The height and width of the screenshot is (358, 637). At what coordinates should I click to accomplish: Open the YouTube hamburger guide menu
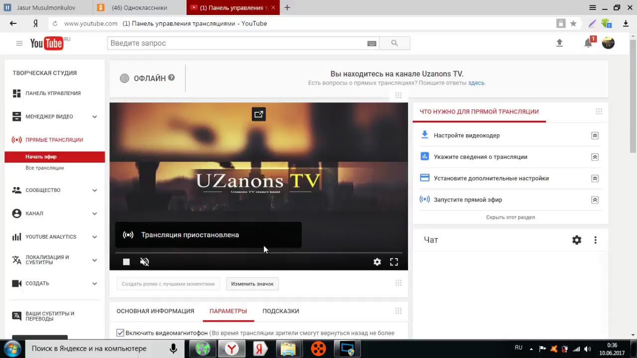pos(19,43)
